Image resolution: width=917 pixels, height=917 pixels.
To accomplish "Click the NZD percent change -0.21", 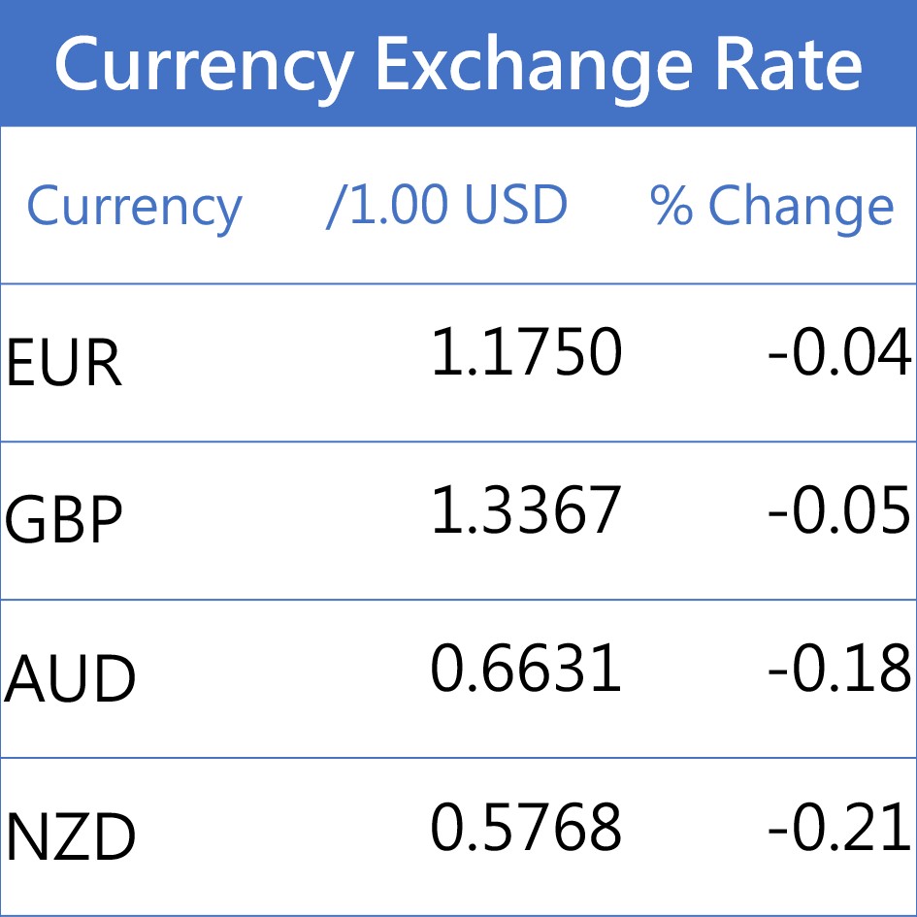I will coord(839,828).
